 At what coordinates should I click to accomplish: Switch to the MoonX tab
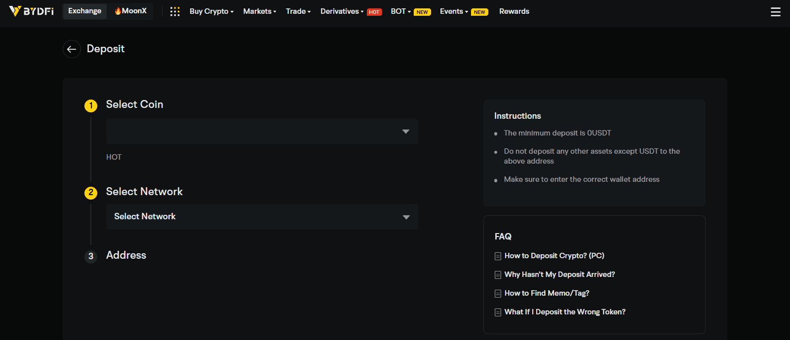131,11
